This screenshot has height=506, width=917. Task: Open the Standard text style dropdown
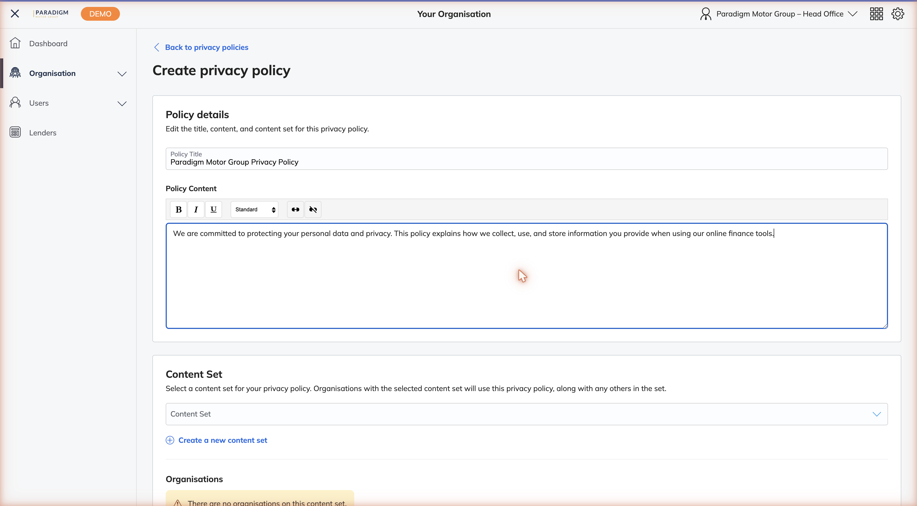(254, 209)
